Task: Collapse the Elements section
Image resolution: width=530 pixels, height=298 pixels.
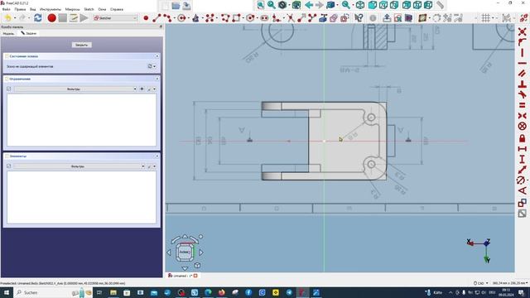Action: click(x=157, y=156)
